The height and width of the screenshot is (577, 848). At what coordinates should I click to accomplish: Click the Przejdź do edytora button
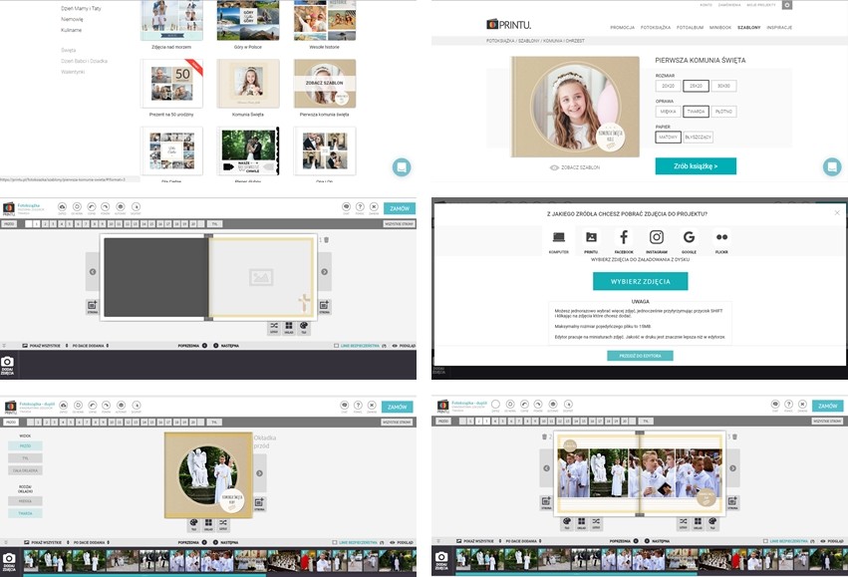[x=640, y=356]
